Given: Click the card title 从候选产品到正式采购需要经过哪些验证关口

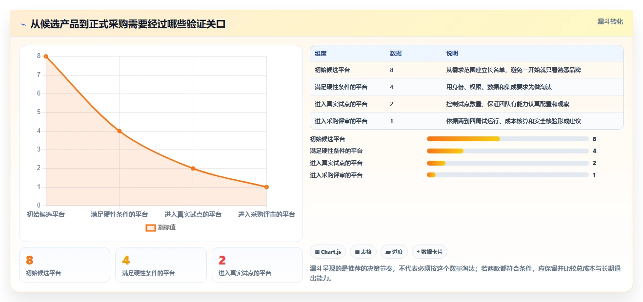Looking at the screenshot, I should pyautogui.click(x=128, y=24).
